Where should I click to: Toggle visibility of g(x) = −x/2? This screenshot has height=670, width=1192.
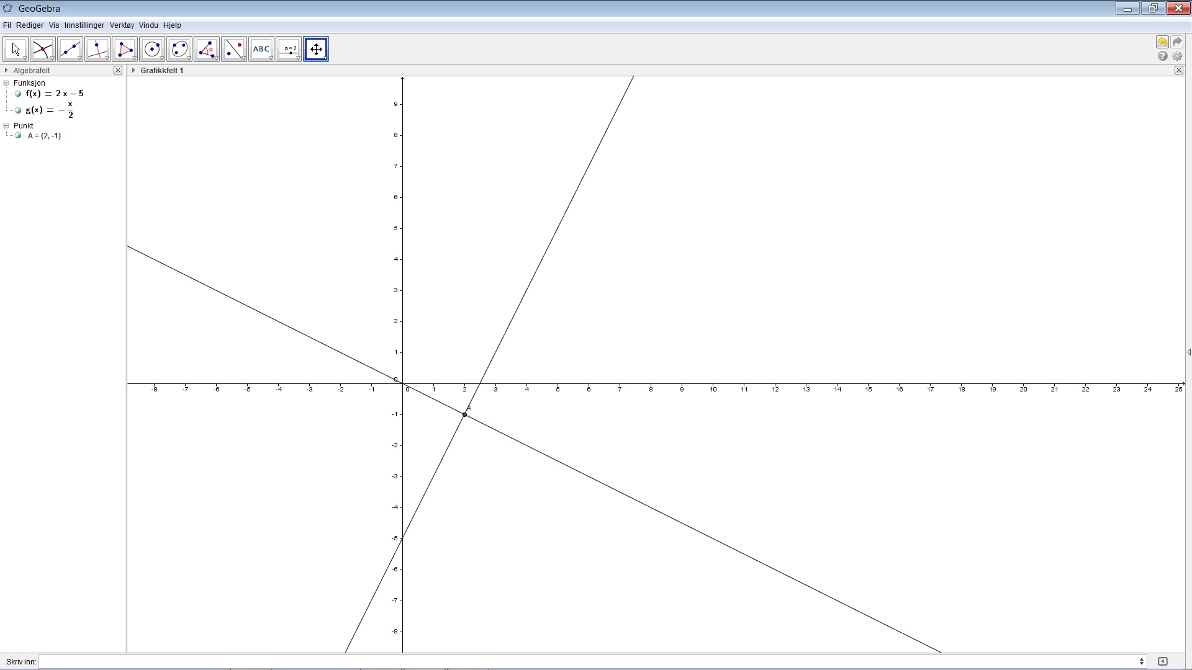(x=18, y=110)
